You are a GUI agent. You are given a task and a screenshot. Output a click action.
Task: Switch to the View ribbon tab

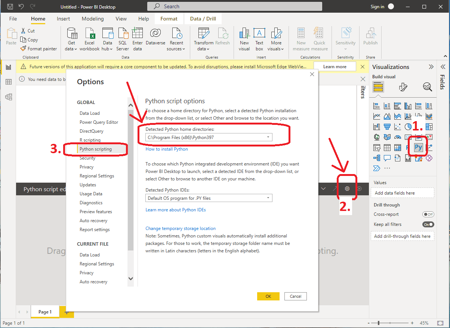pyautogui.click(x=121, y=19)
